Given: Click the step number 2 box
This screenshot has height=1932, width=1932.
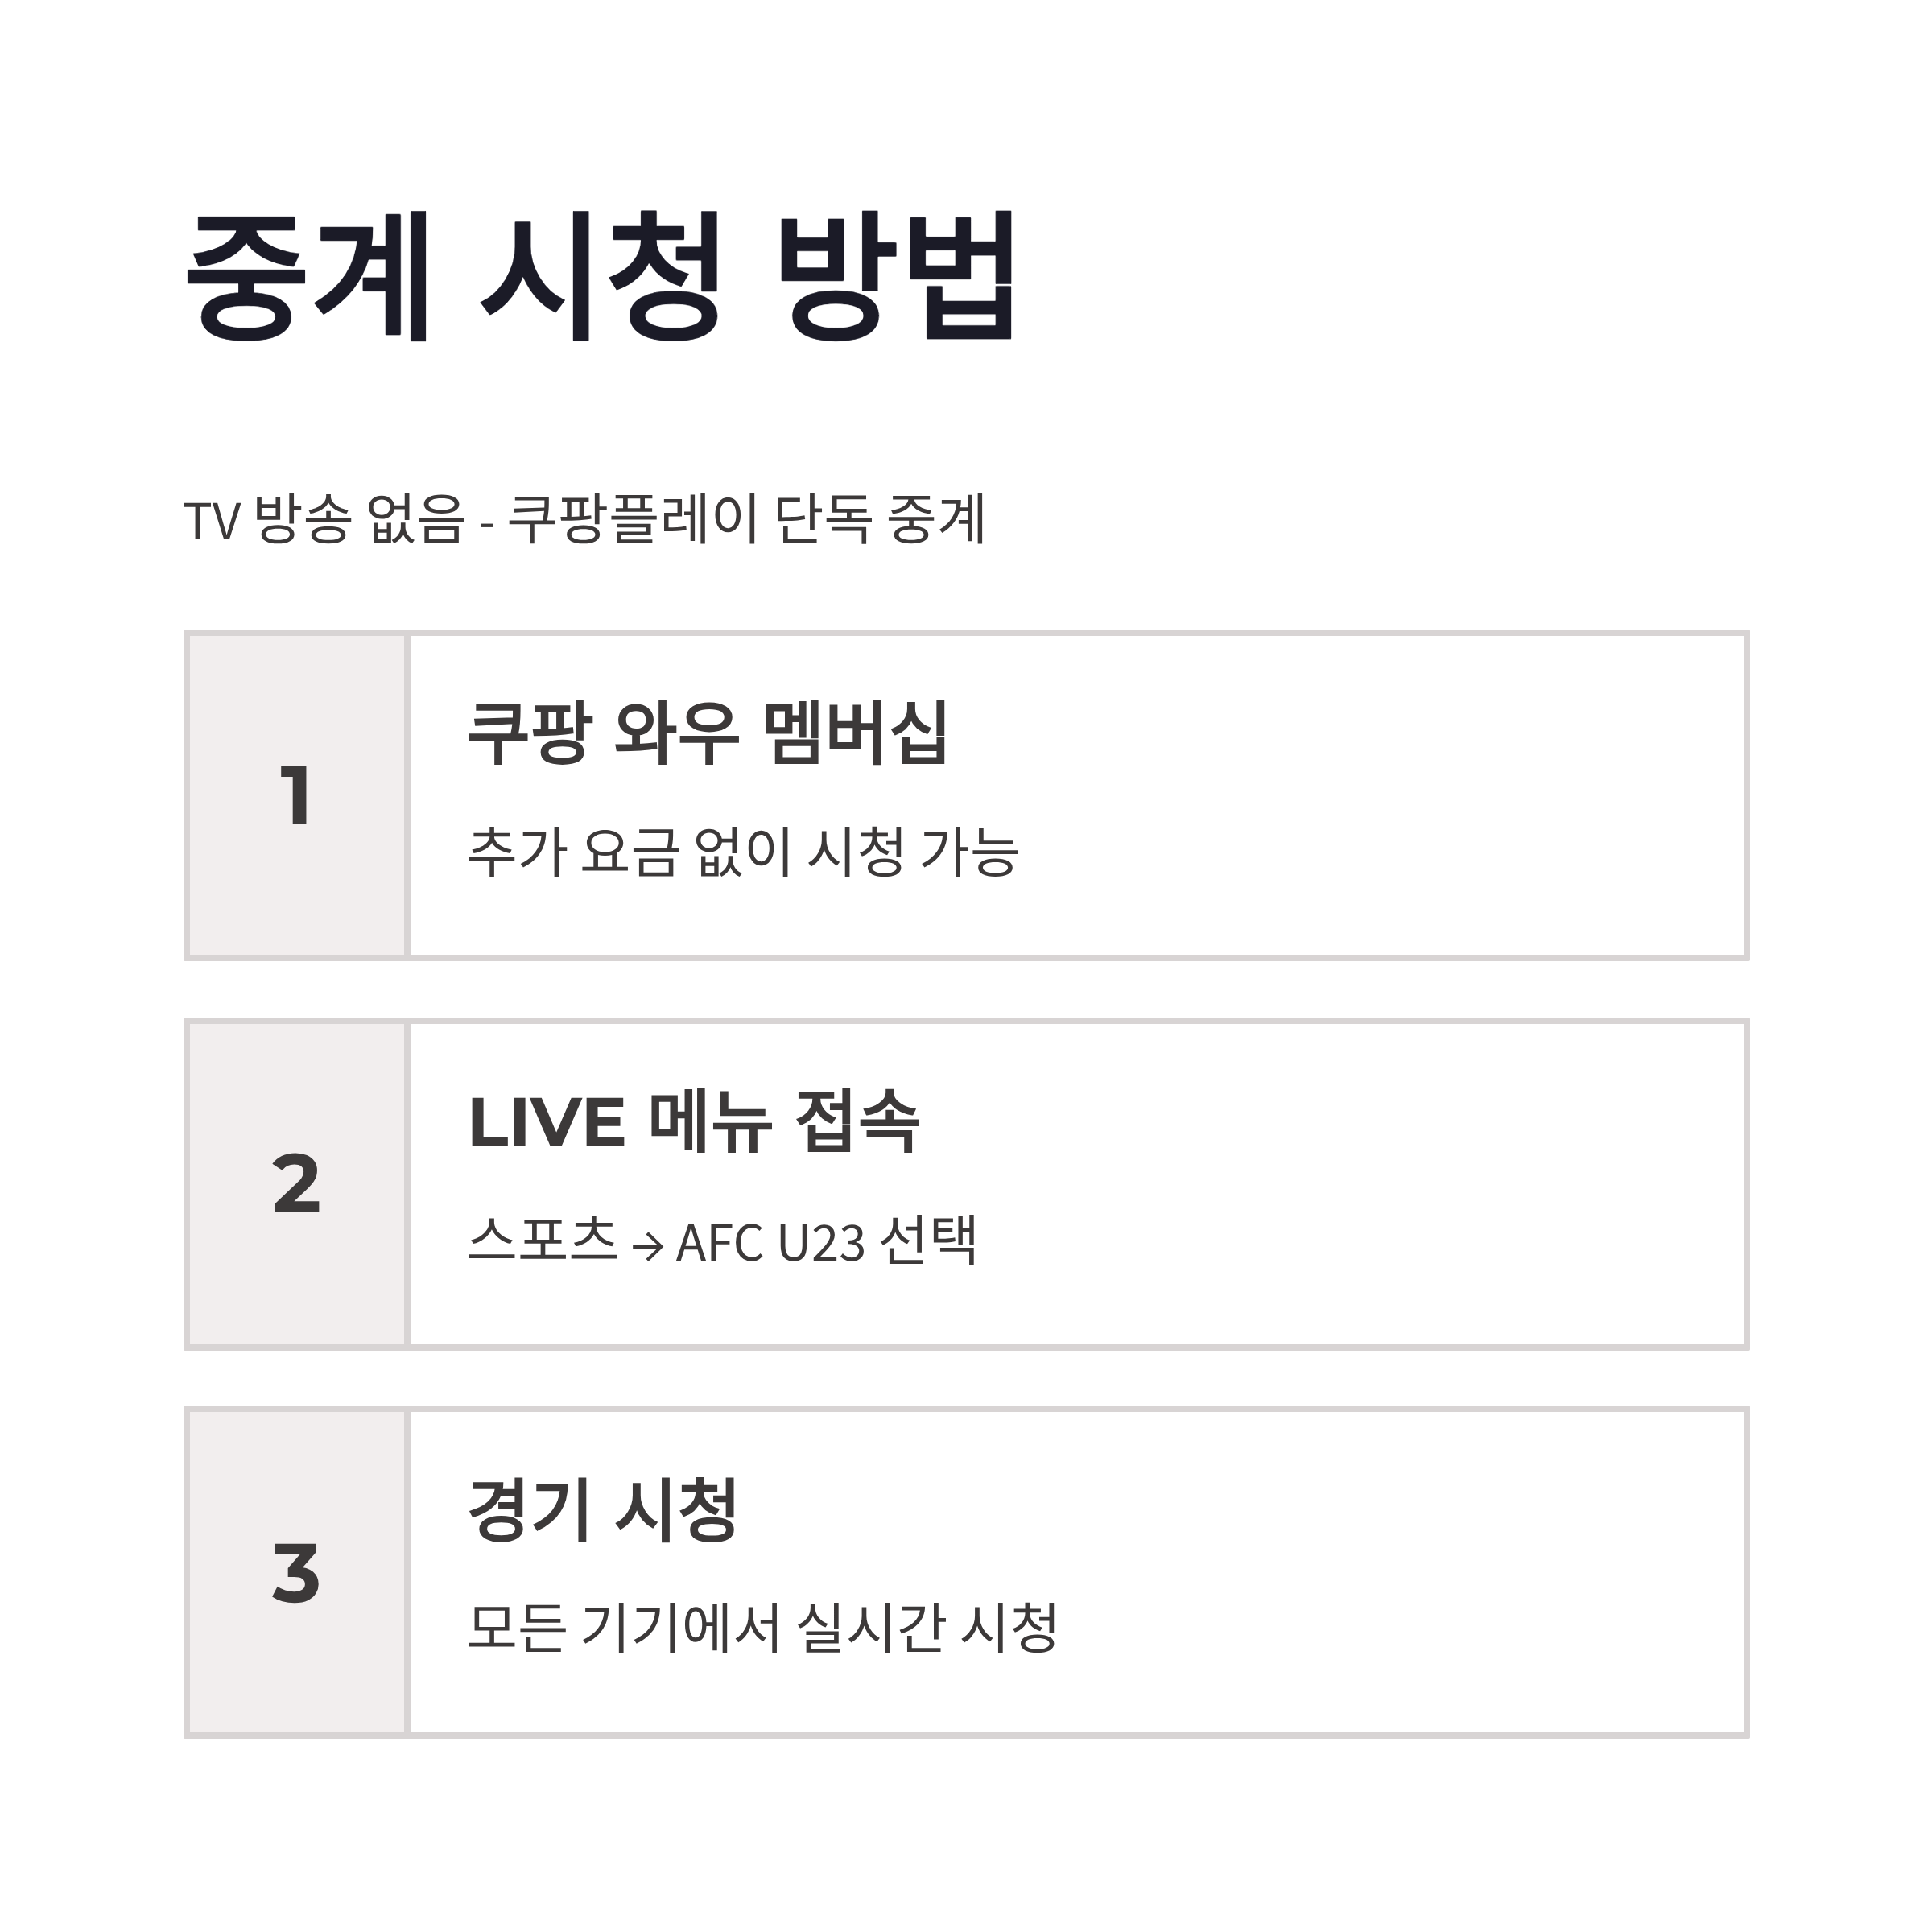Looking at the screenshot, I should pyautogui.click(x=296, y=1184).
